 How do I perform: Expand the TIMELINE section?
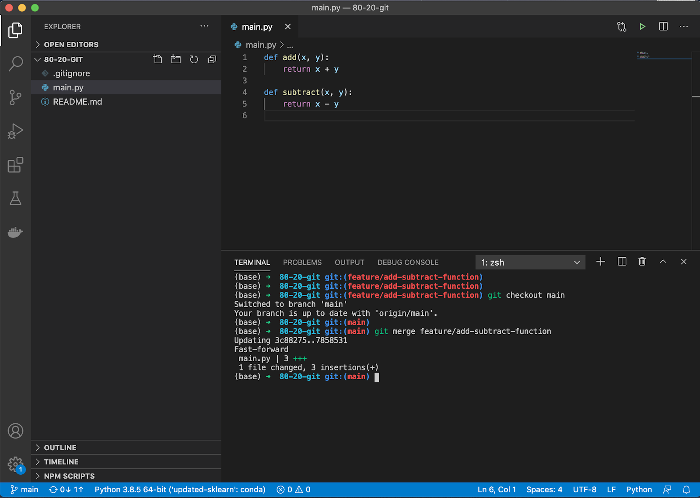[x=61, y=462]
